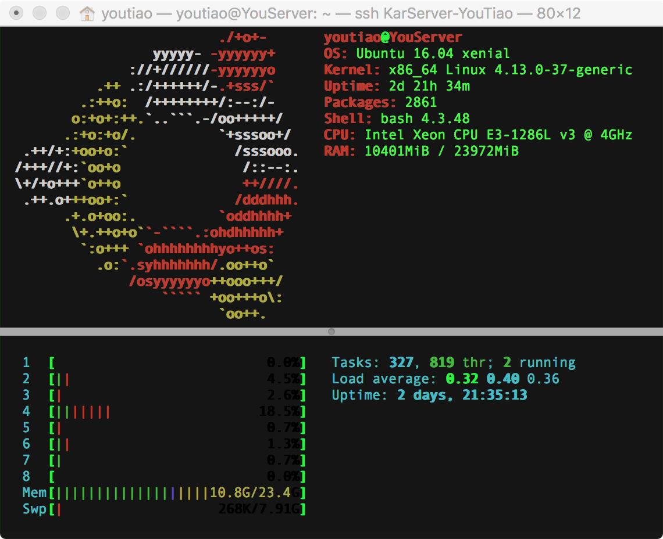Click the close window button in title bar

(x=16, y=13)
